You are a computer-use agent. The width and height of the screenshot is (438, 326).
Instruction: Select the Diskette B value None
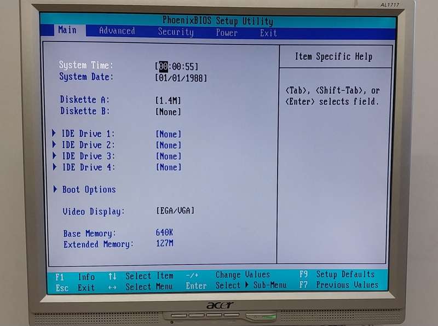tap(168, 112)
